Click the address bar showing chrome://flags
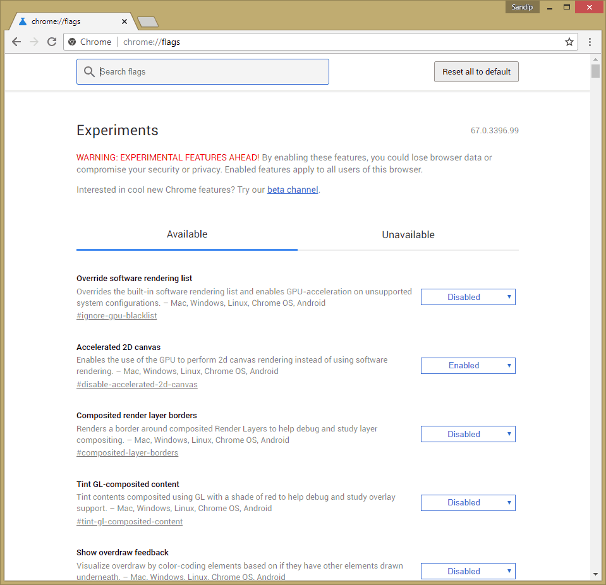The width and height of the screenshot is (606, 585). tap(321, 42)
